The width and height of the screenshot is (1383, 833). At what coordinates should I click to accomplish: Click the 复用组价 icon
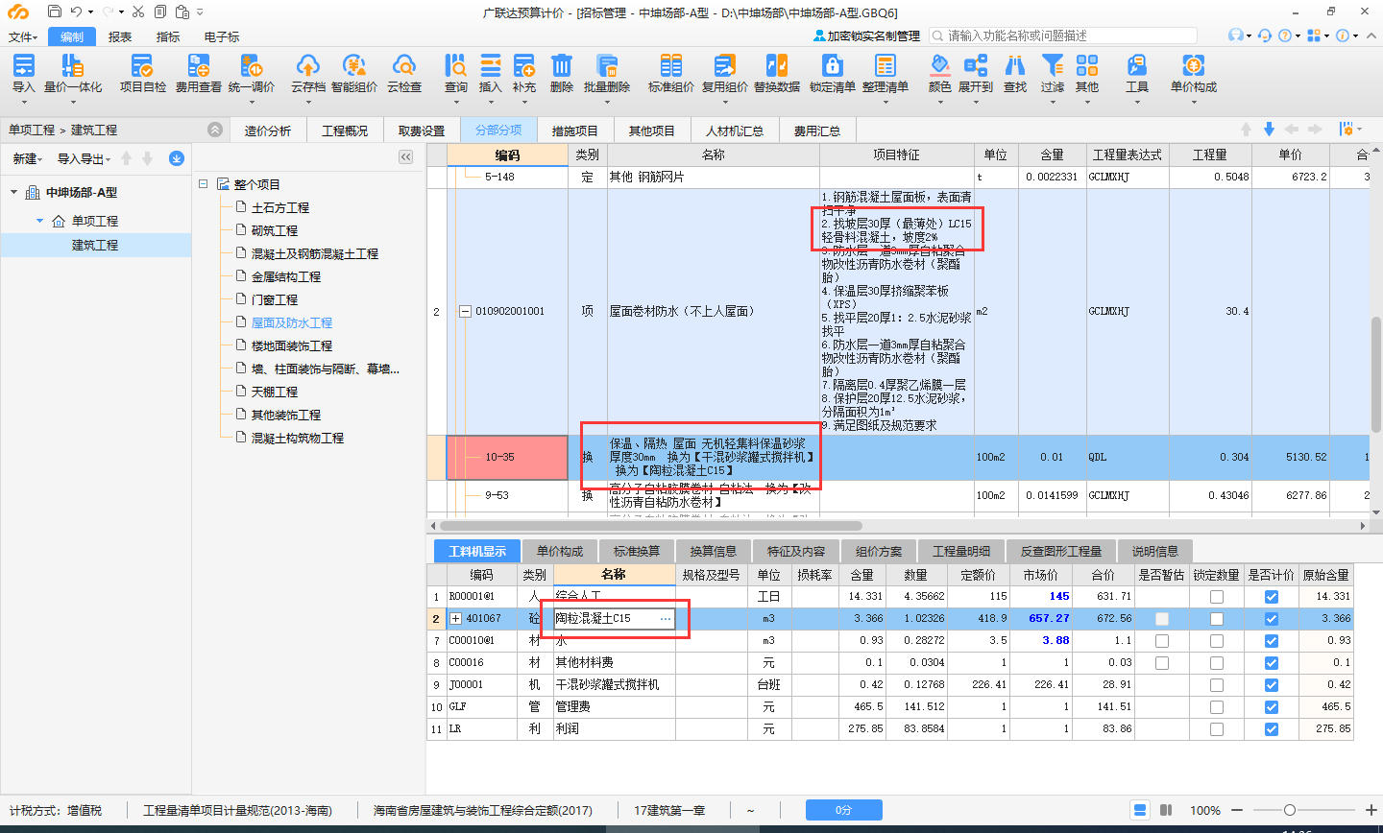pyautogui.click(x=724, y=65)
